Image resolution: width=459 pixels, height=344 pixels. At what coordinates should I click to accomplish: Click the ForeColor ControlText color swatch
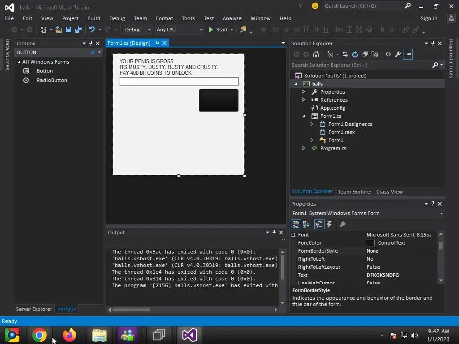pyautogui.click(x=370, y=243)
